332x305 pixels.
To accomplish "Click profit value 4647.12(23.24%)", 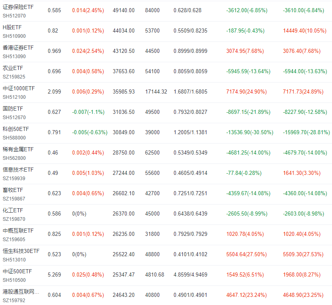I will coord(246,295).
